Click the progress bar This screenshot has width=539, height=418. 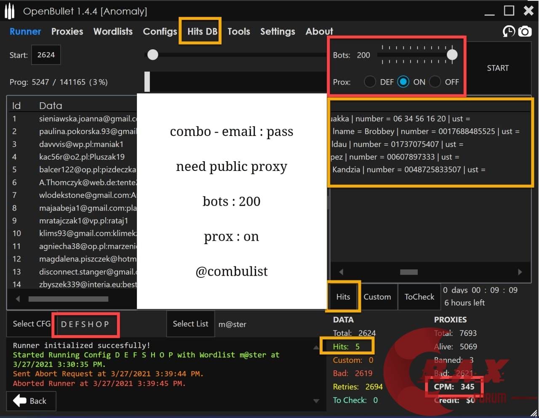click(x=236, y=82)
